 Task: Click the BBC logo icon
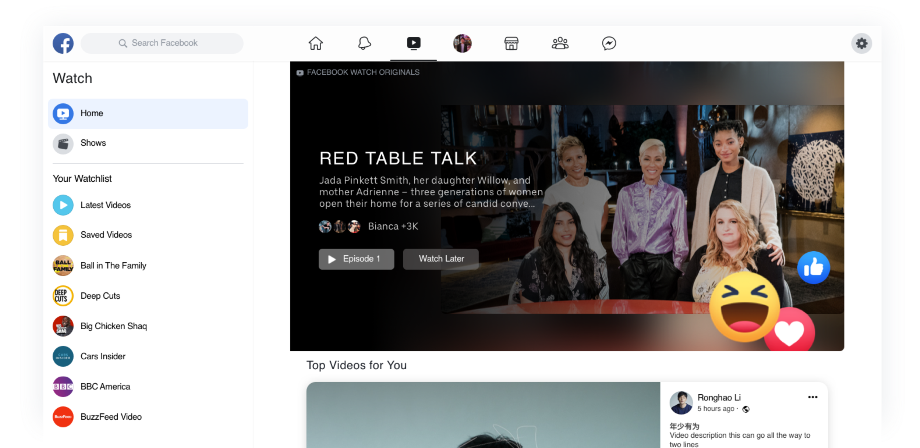click(63, 387)
